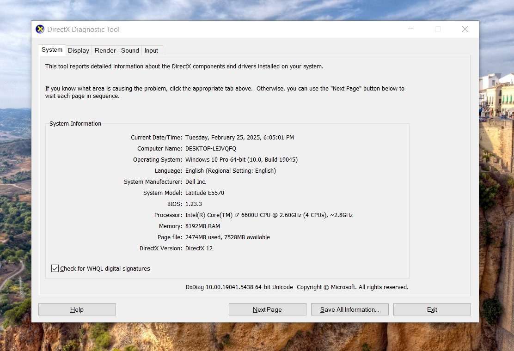Switch to the Sound tab
The width and height of the screenshot is (514, 351).
pyautogui.click(x=130, y=50)
